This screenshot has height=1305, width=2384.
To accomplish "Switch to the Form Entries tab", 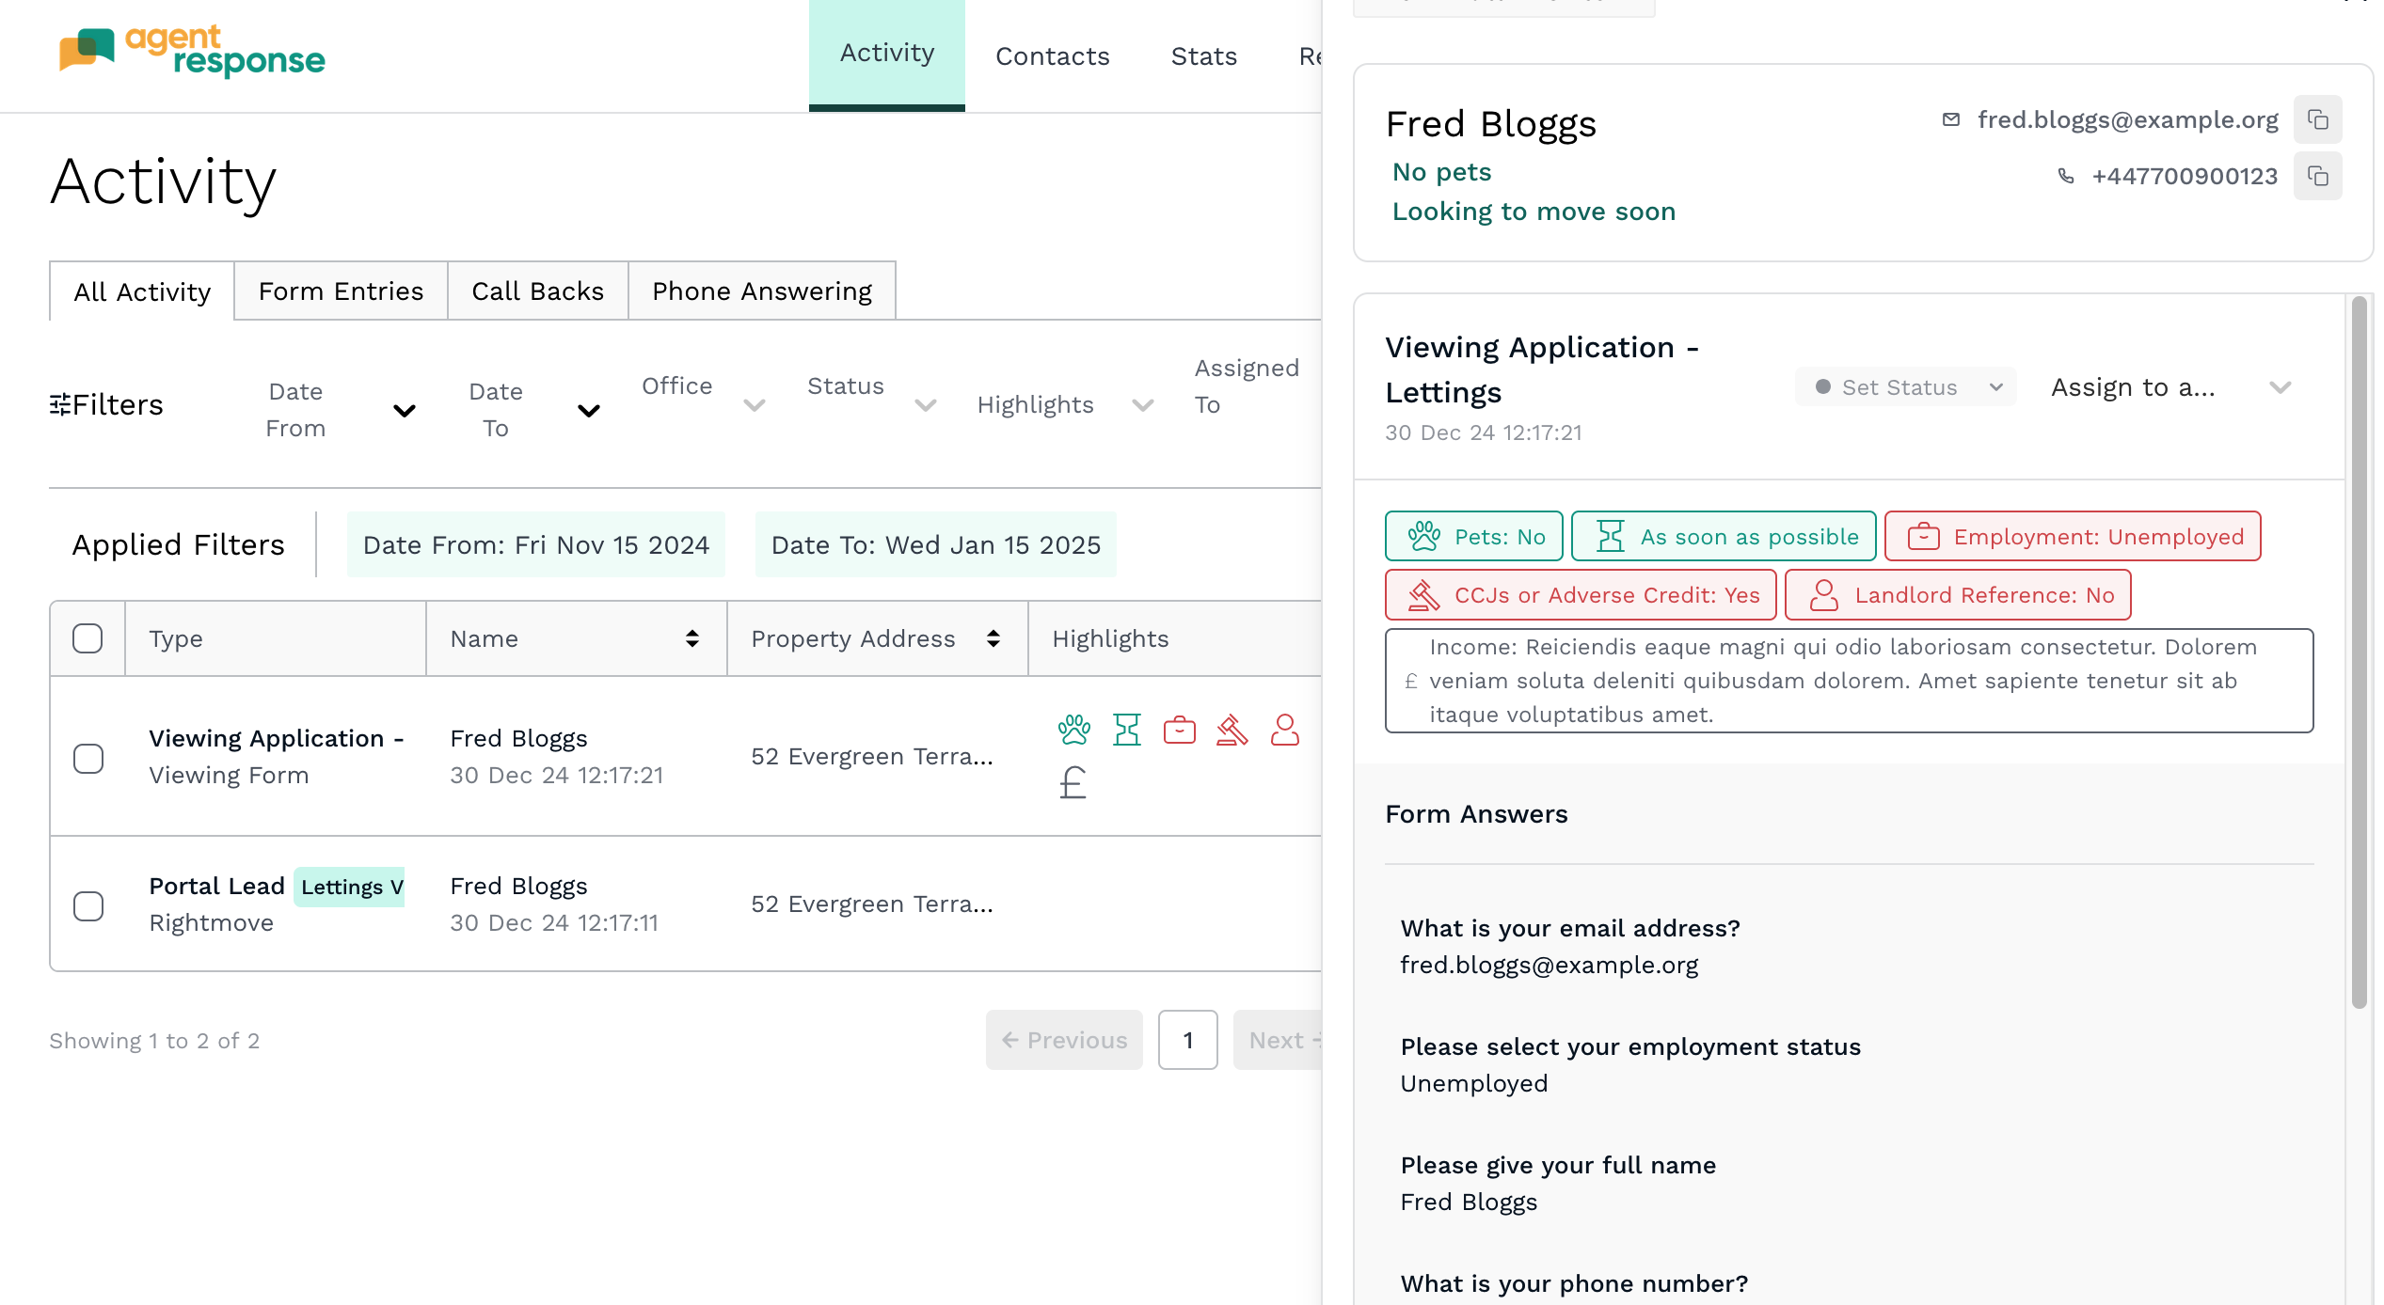I will pyautogui.click(x=341, y=291).
